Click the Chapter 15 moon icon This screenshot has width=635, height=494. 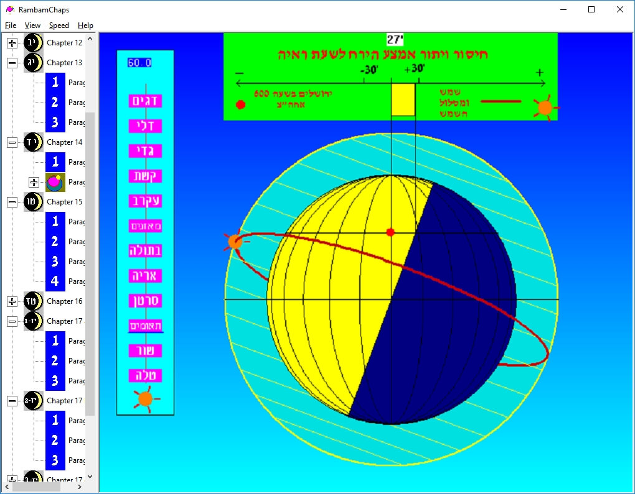pyautogui.click(x=33, y=202)
